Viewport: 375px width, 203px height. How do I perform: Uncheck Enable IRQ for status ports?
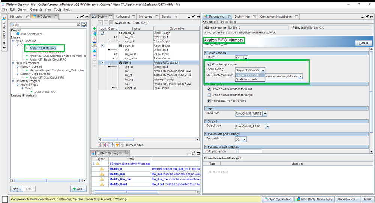click(209, 101)
